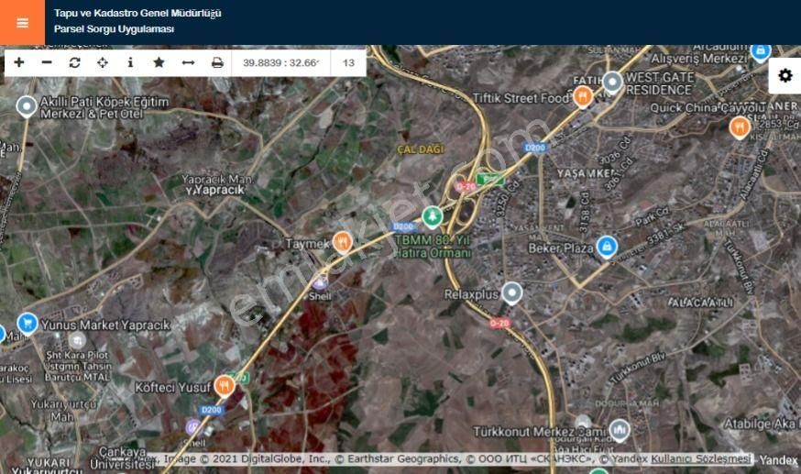Select the Beker Plaza shopping marker
The height and width of the screenshot is (474, 801).
(x=607, y=248)
